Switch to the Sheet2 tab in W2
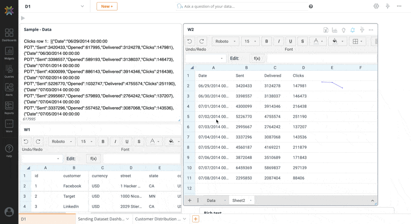This screenshot has width=411, height=224. point(239,200)
